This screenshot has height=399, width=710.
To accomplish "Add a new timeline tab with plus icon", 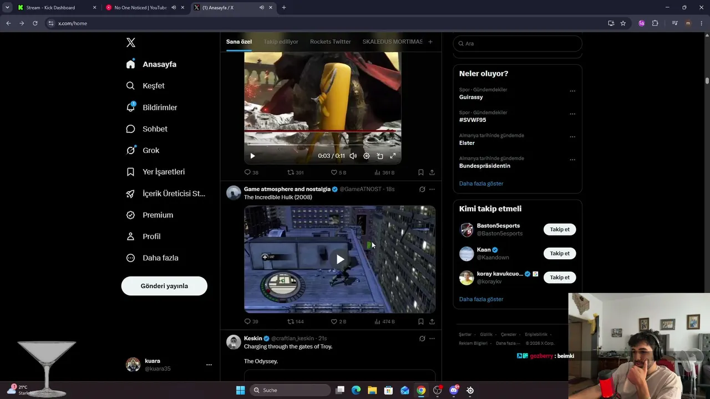I will (430, 42).
